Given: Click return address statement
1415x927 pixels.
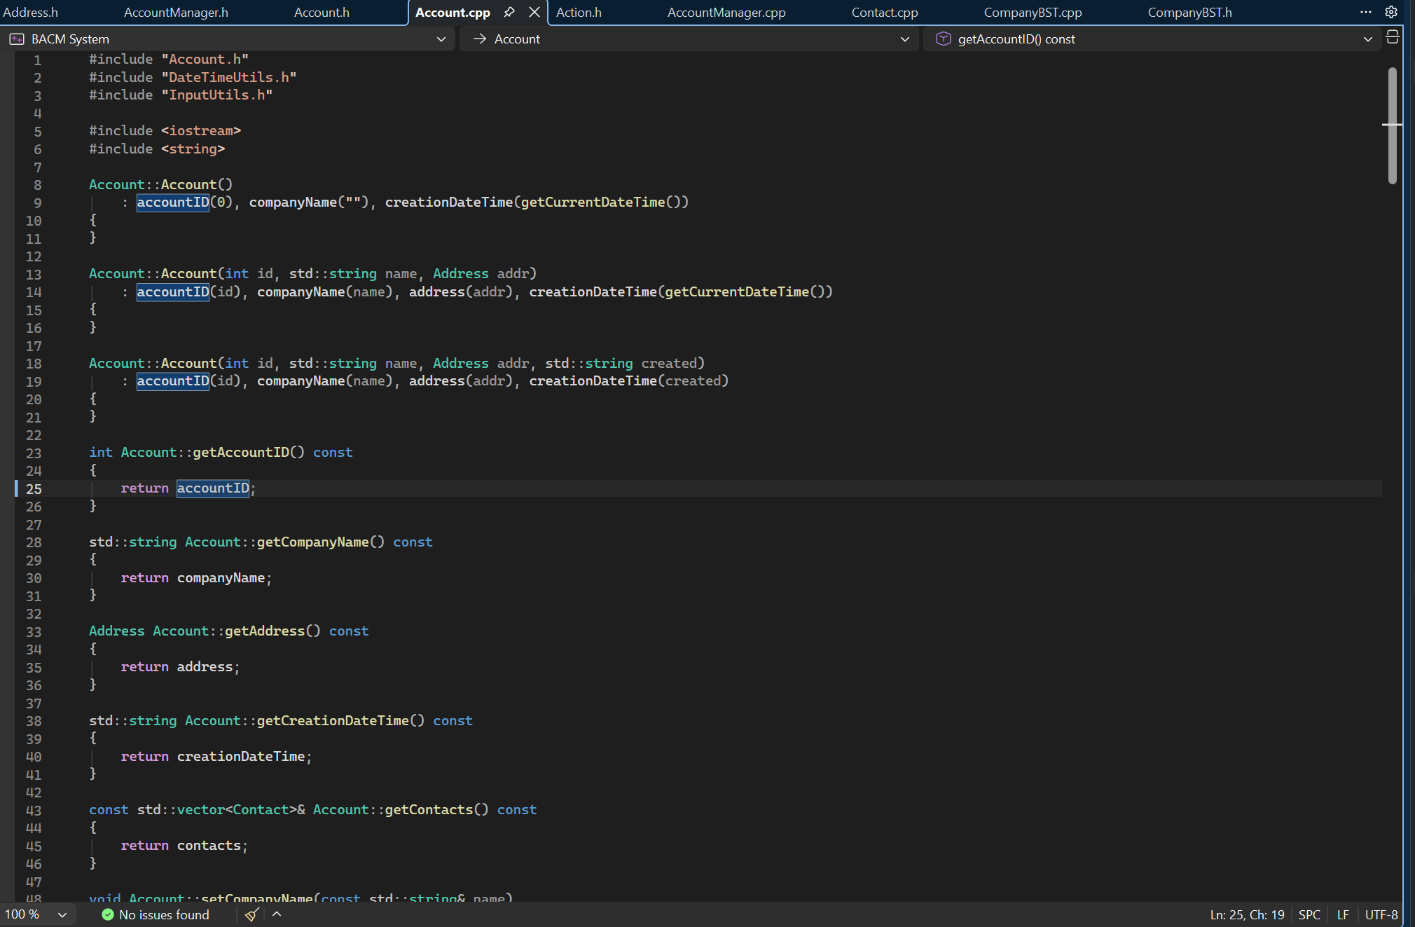Looking at the screenshot, I should tap(180, 667).
